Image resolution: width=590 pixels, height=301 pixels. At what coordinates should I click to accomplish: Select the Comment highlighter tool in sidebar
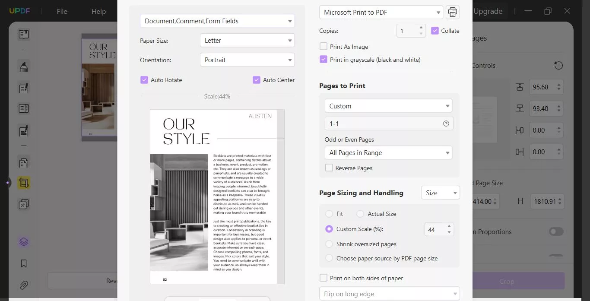coord(24,67)
